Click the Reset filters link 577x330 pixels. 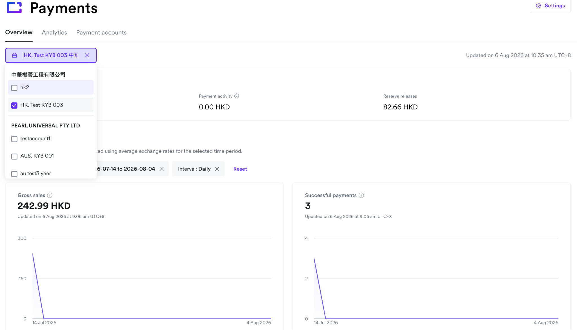(x=240, y=169)
